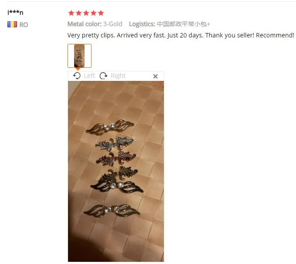The width and height of the screenshot is (296, 264).
Task: Click the bottom wing clip in photo
Action: click(112, 211)
